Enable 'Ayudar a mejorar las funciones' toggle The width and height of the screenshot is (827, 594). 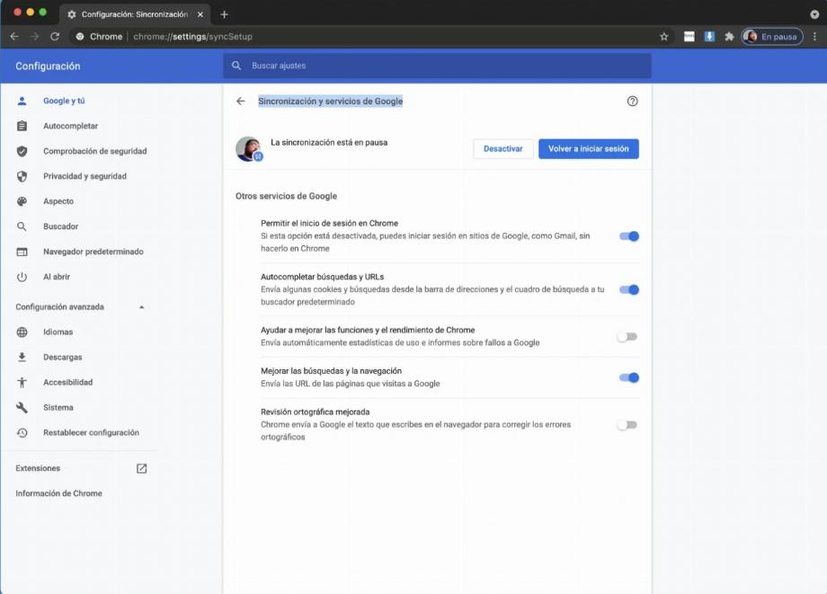627,336
